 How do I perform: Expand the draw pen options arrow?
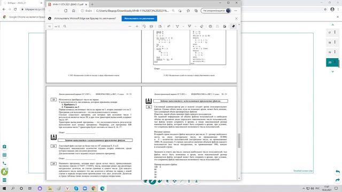183,26
